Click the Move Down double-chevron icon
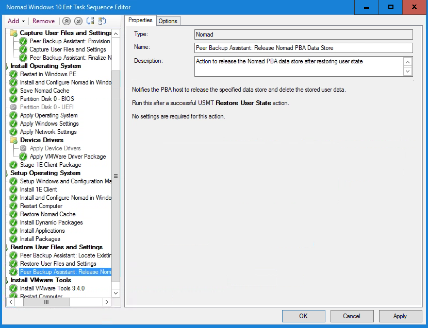428x328 pixels. point(78,21)
